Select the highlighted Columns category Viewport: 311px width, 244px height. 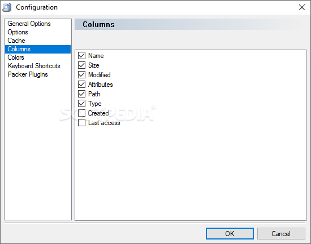point(38,49)
